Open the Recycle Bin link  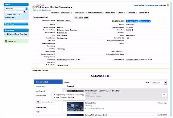click(12, 41)
